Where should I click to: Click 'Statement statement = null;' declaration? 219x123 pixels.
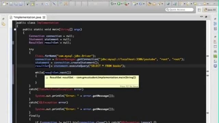point(50,39)
